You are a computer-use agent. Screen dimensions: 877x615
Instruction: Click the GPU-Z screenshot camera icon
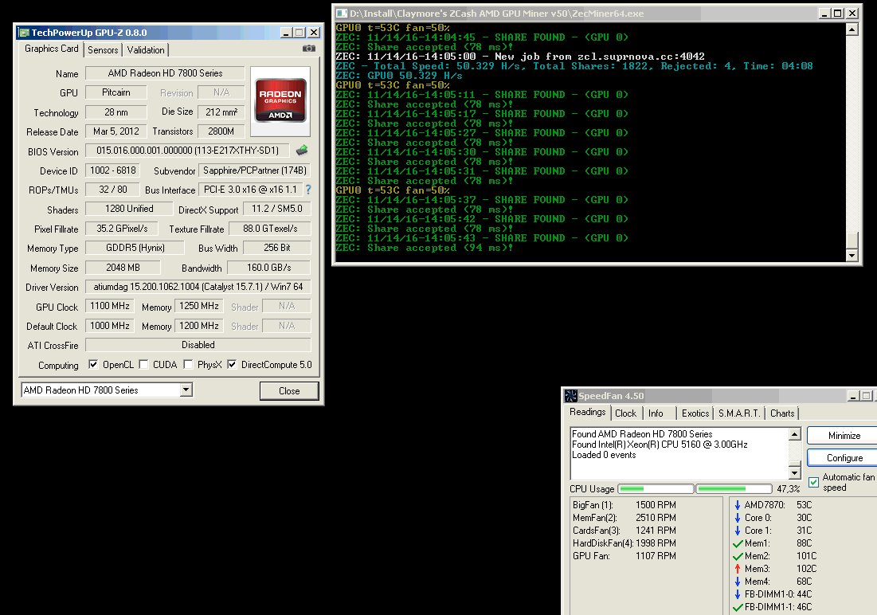click(x=309, y=49)
